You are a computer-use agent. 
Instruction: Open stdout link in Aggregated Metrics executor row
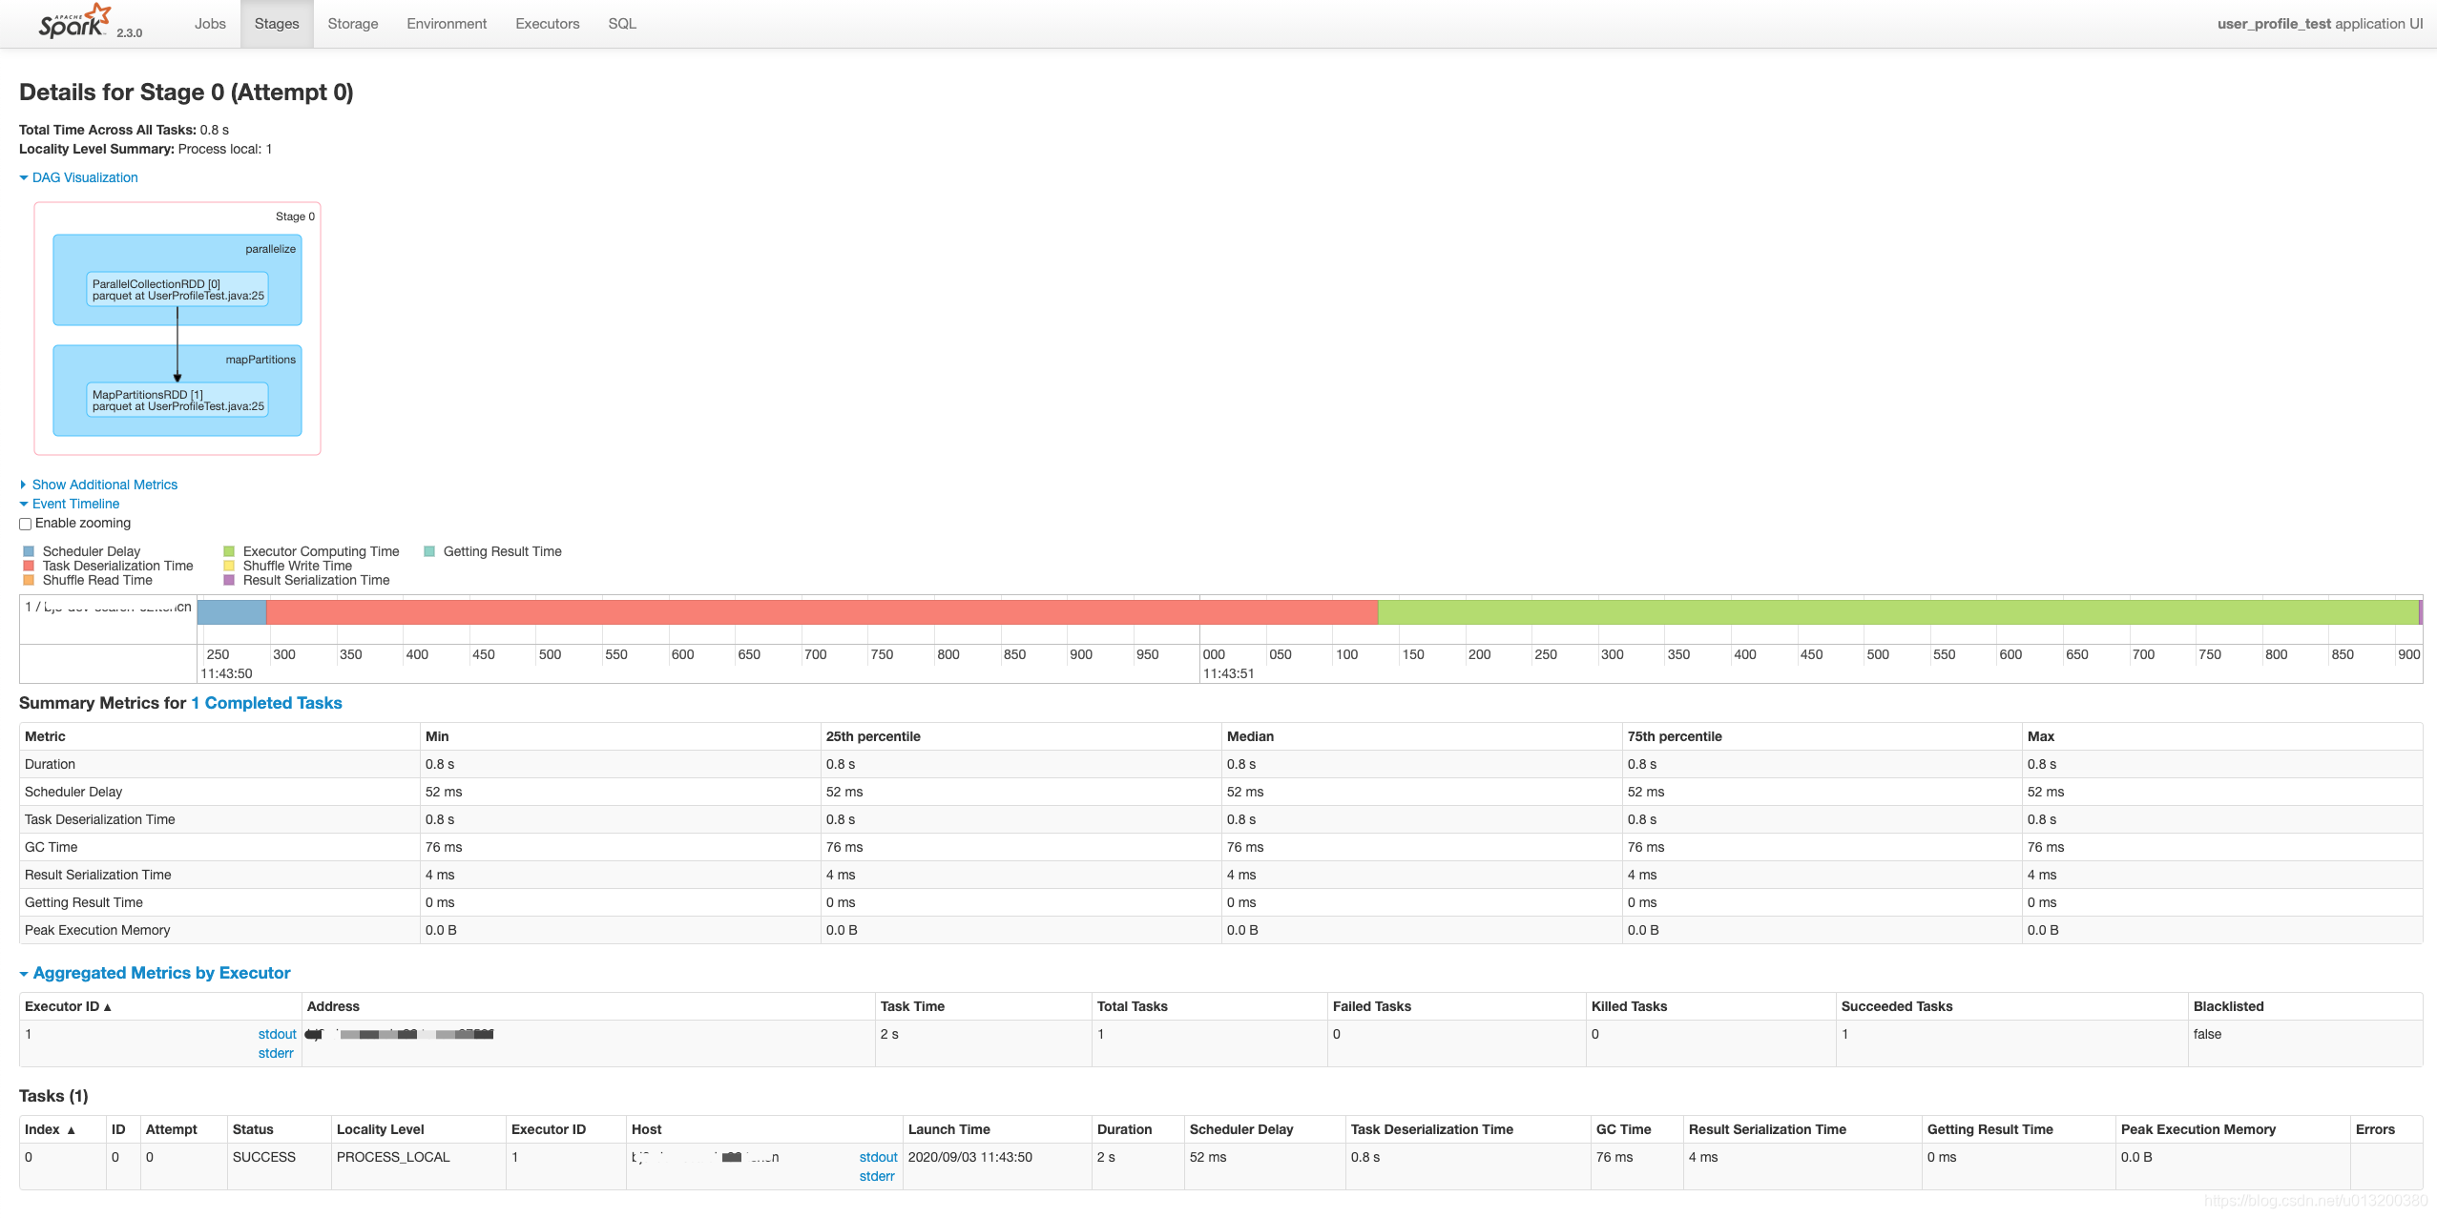click(277, 1034)
